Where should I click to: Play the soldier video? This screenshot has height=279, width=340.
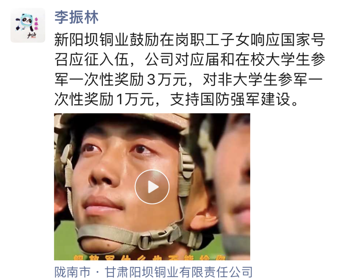(x=152, y=187)
